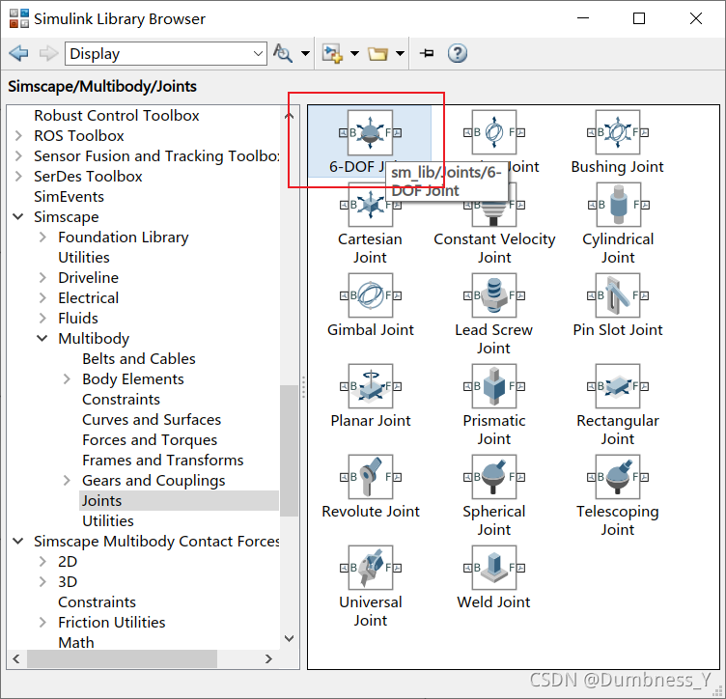Select the Planar Joint block icon
The image size is (726, 699).
[370, 386]
